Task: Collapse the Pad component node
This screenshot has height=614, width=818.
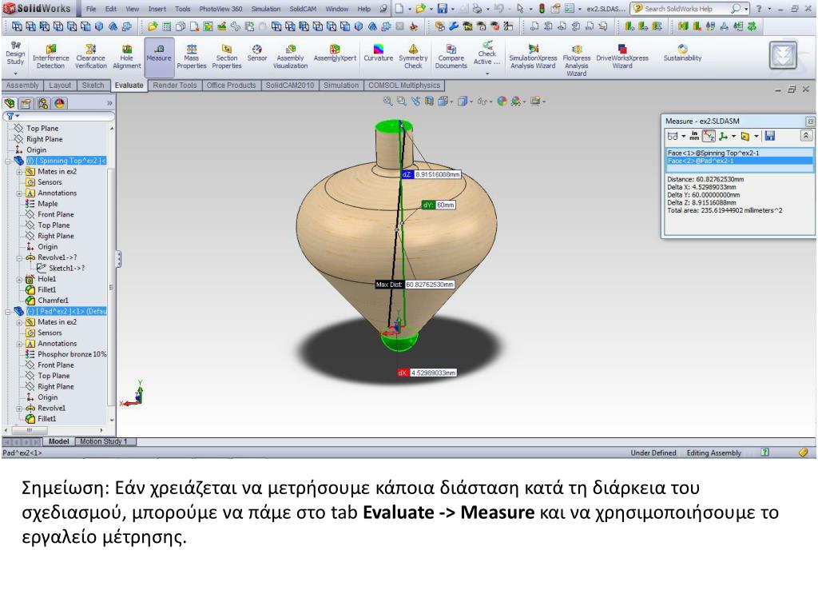Action: pyautogui.click(x=8, y=312)
